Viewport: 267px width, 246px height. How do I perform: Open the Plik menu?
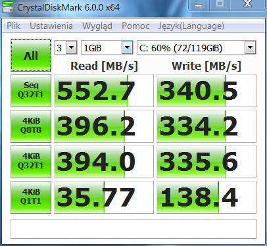click(13, 26)
